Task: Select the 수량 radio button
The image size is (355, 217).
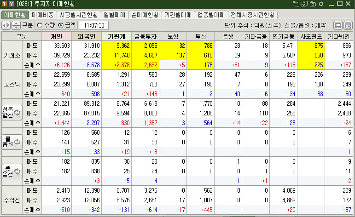Action: pos(40,25)
